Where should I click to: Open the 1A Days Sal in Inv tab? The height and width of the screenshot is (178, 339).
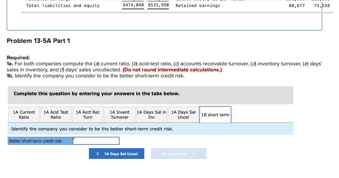pos(151,115)
